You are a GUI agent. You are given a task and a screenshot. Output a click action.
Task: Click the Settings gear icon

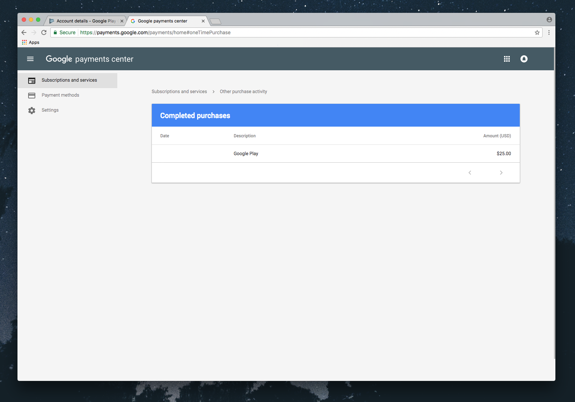coord(32,110)
